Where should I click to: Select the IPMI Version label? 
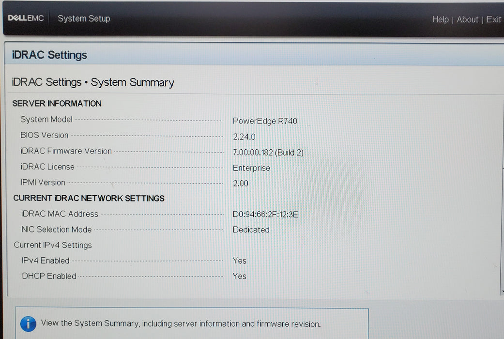(43, 183)
